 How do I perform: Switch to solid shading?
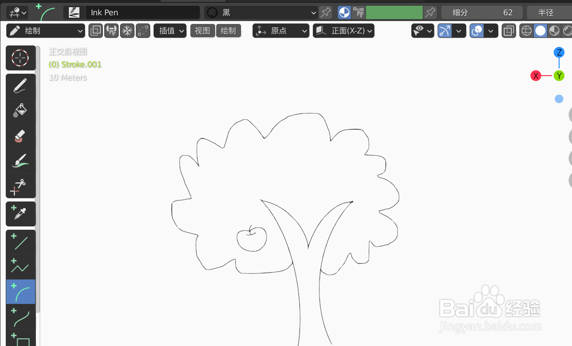tap(540, 31)
